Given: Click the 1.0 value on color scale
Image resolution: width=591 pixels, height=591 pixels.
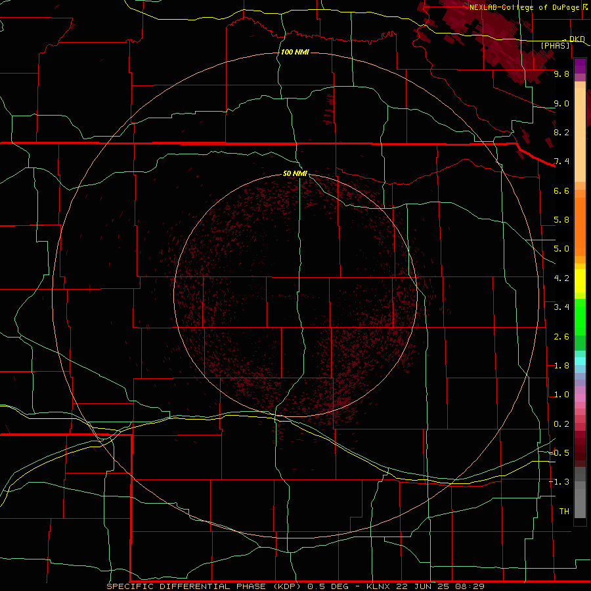Looking at the screenshot, I should (x=561, y=395).
